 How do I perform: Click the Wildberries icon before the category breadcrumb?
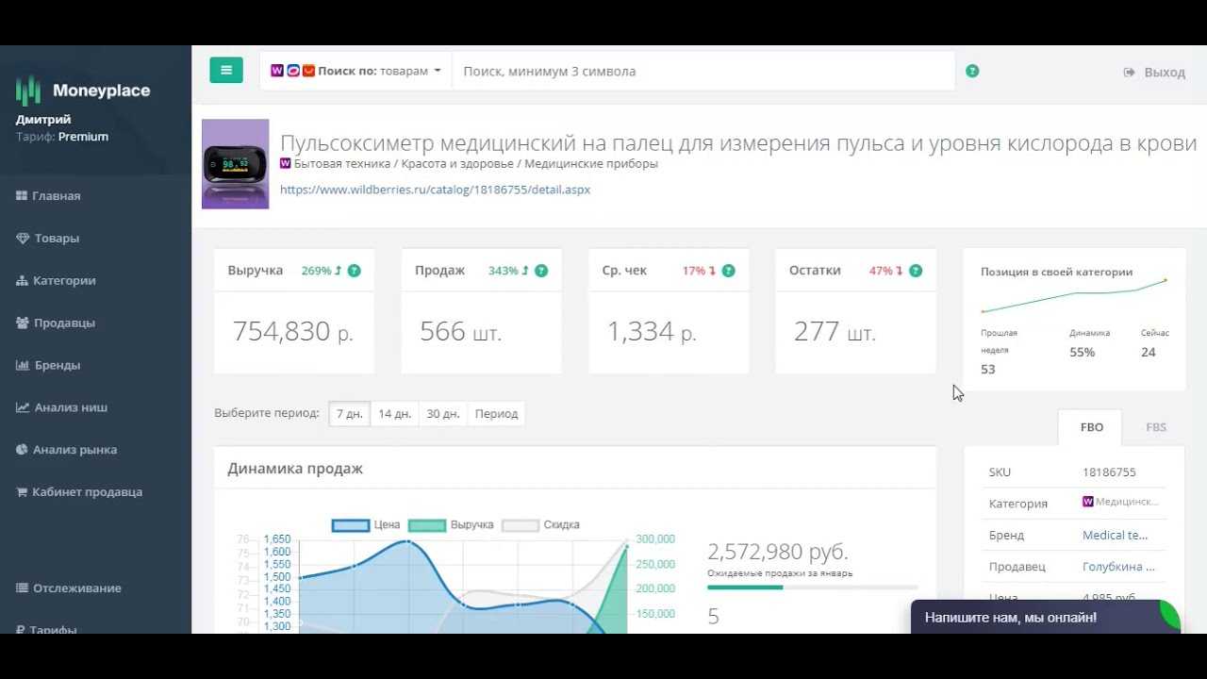tap(286, 163)
